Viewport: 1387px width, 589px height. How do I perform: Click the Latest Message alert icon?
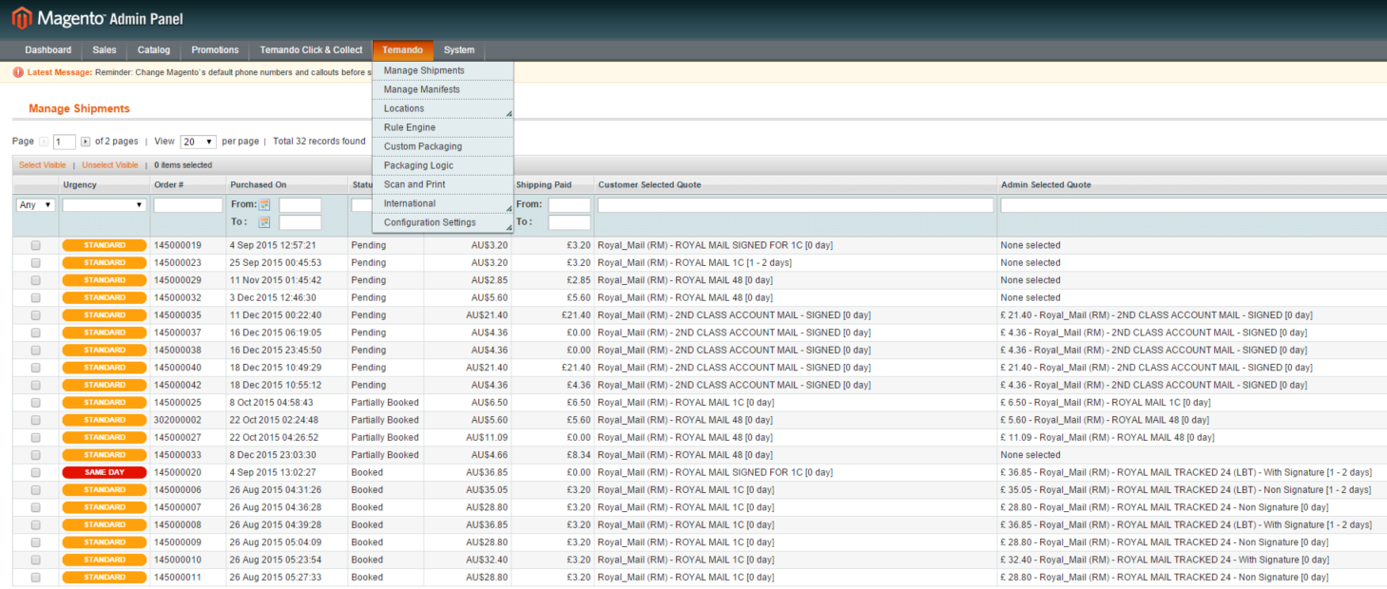click(x=18, y=72)
